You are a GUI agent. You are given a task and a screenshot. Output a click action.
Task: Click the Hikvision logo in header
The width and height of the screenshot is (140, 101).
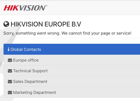tap(26, 8)
